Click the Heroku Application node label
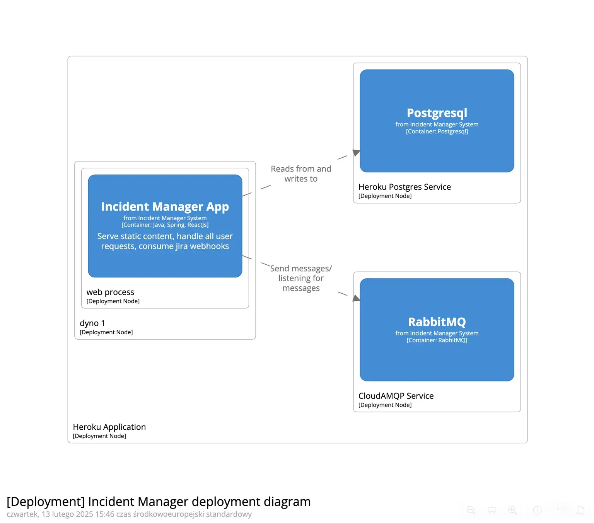The height and width of the screenshot is (524, 594). click(109, 427)
